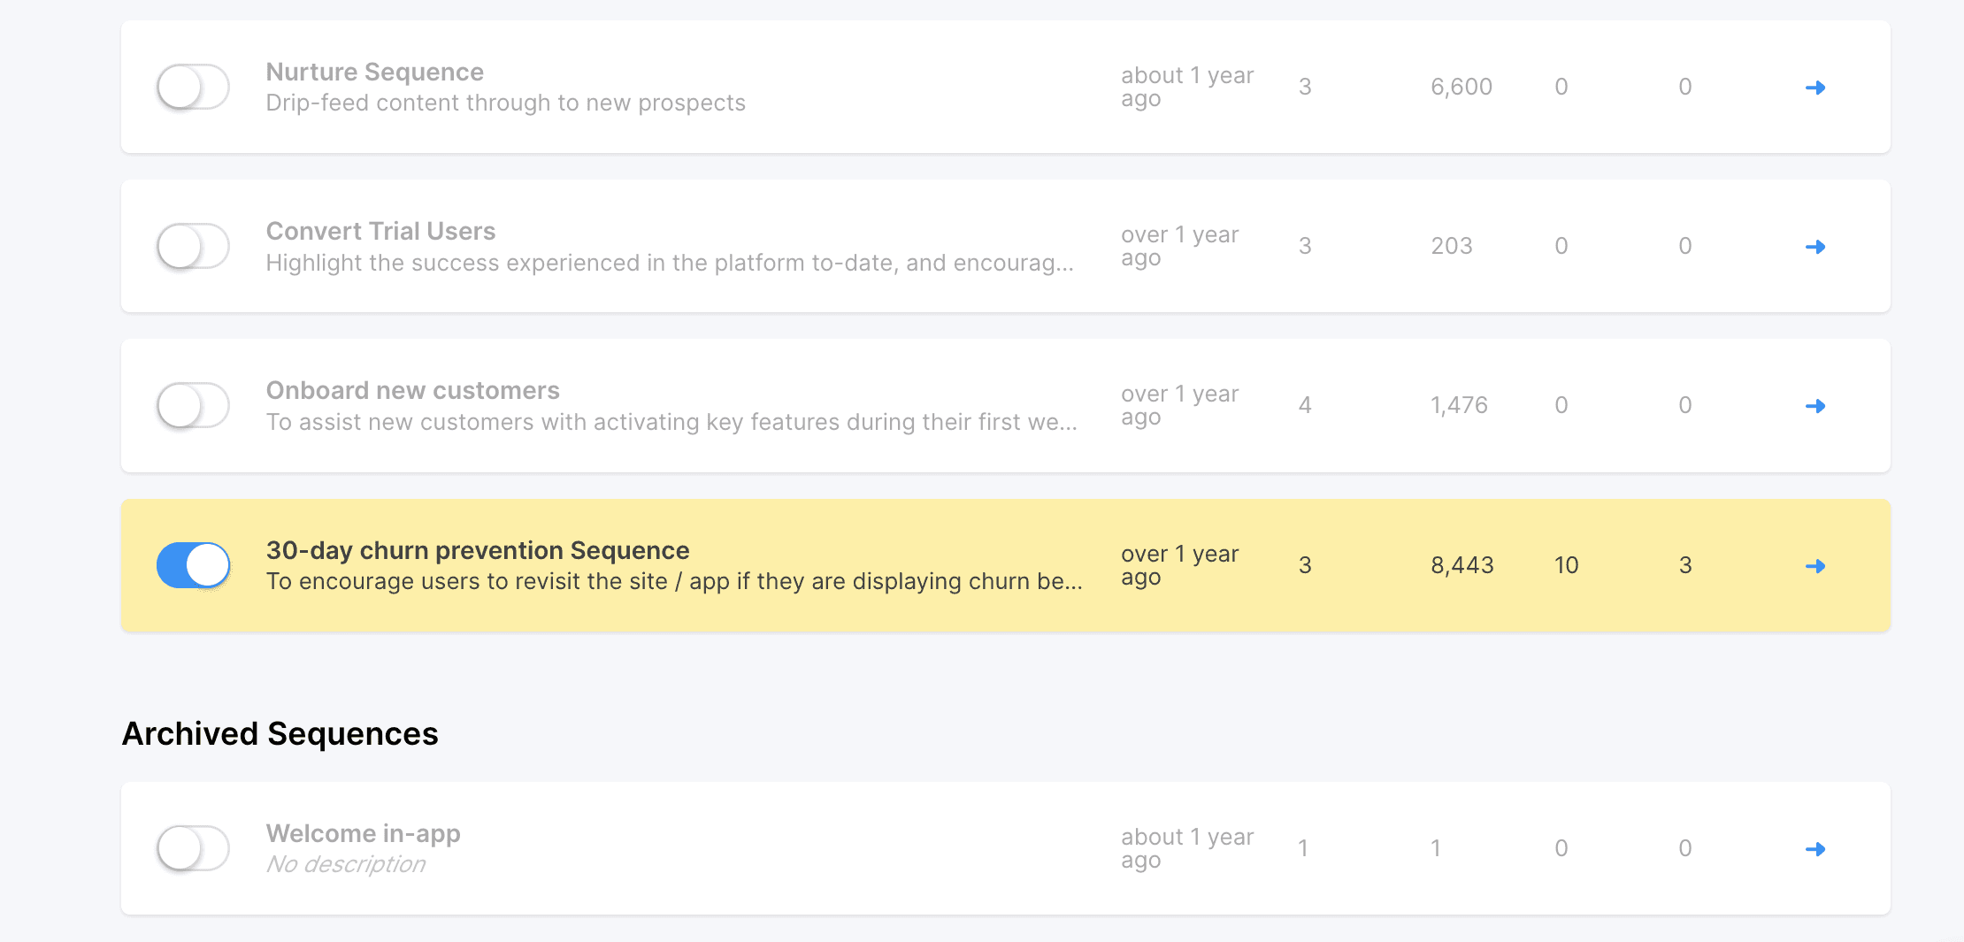Open 30-day churn prevention Sequence title
The height and width of the screenshot is (942, 1964).
[478, 550]
